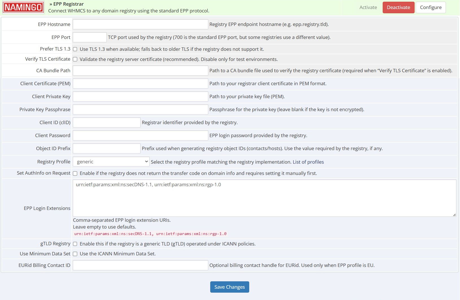Select the CA Bundle Path field
Screen dimensions: 460x300
[x=140, y=71]
